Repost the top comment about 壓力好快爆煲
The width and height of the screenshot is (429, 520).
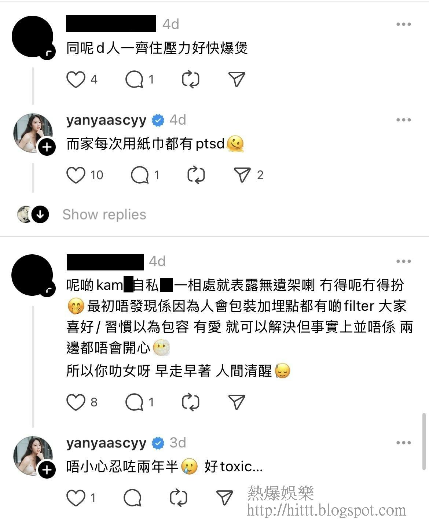191,79
